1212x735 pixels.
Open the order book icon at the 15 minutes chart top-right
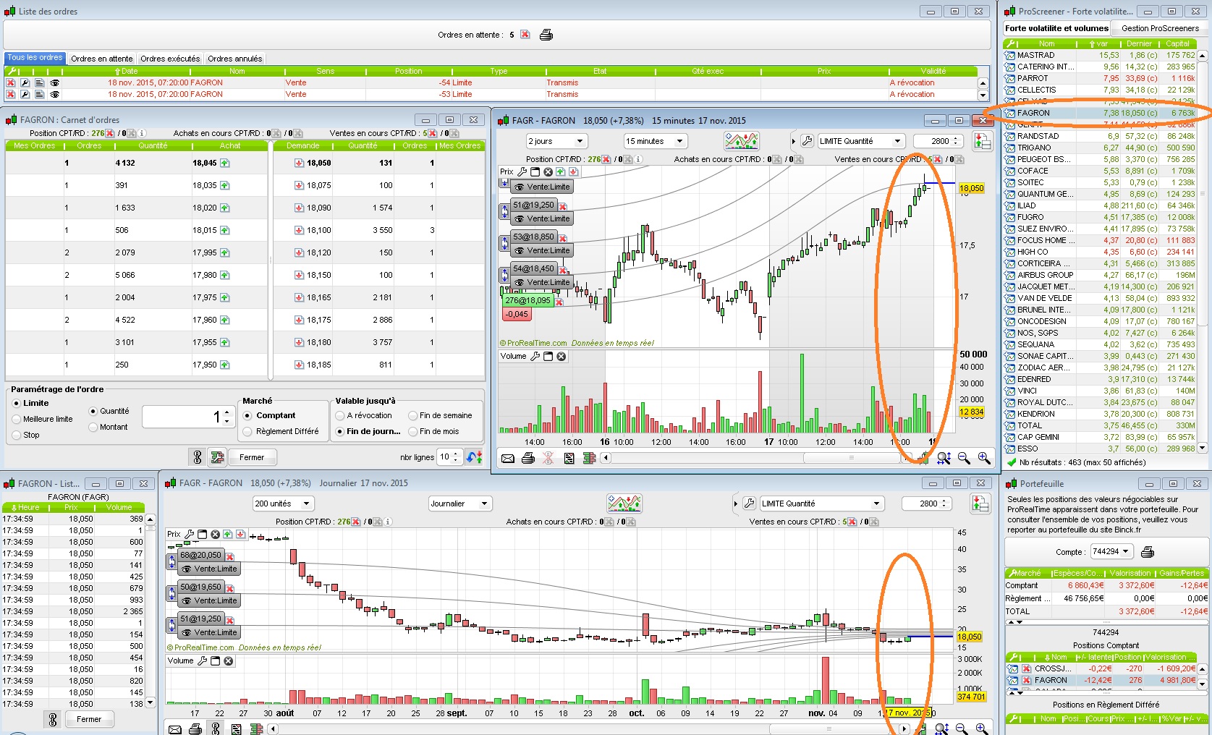tap(983, 141)
